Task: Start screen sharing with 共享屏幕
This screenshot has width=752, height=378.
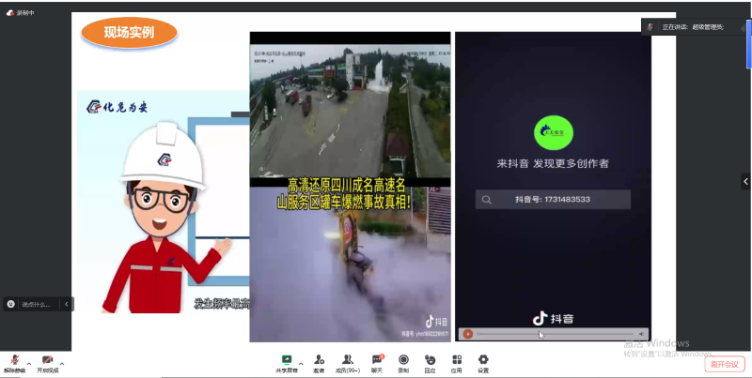Action: [x=287, y=364]
